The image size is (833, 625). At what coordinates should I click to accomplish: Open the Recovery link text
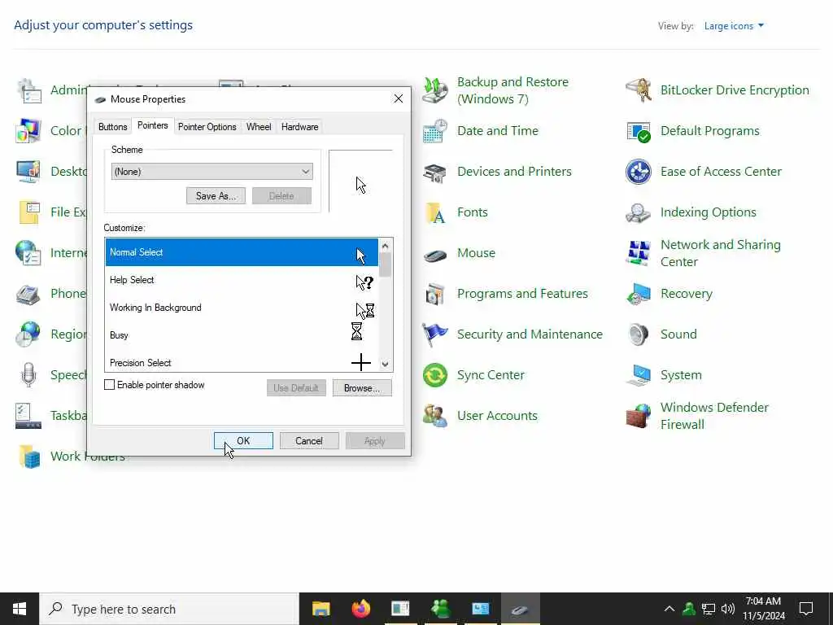click(687, 294)
